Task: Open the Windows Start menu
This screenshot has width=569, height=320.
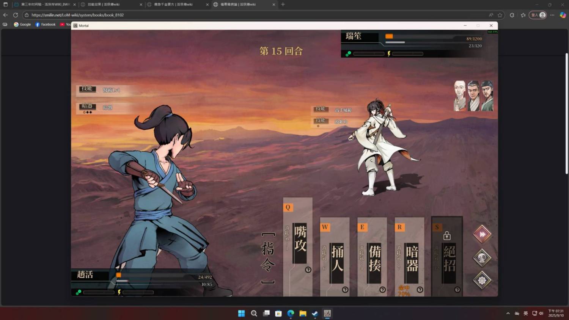Action: tap(241, 314)
